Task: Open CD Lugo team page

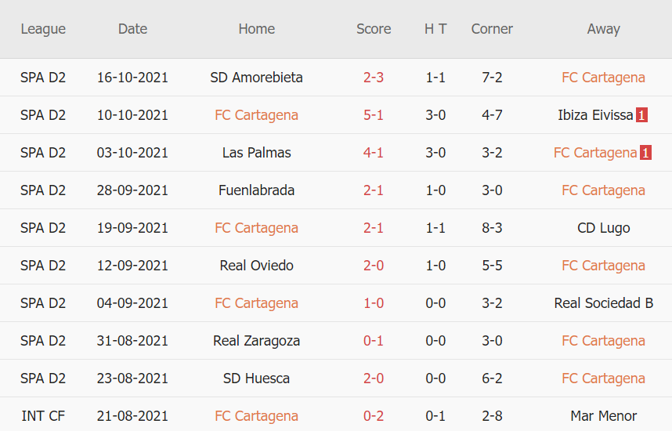Action: [x=603, y=228]
